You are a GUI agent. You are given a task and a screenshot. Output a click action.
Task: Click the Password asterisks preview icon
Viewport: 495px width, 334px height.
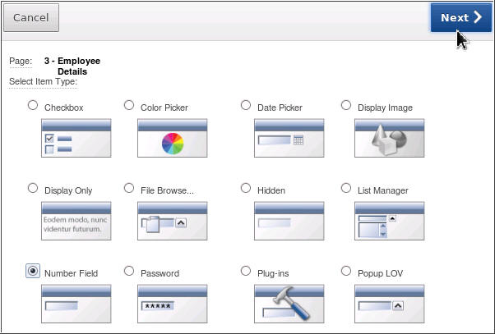coord(172,303)
